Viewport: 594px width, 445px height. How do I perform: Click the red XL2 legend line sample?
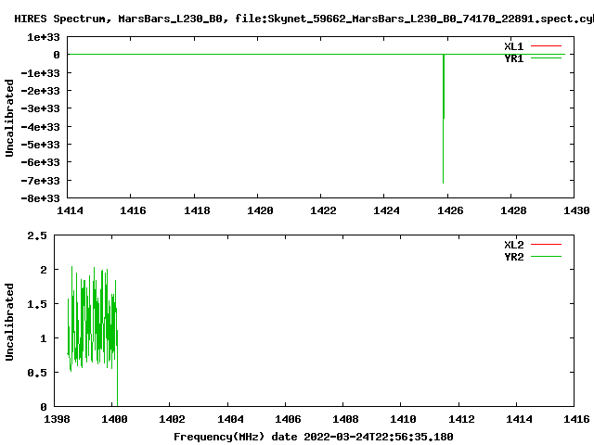546,244
